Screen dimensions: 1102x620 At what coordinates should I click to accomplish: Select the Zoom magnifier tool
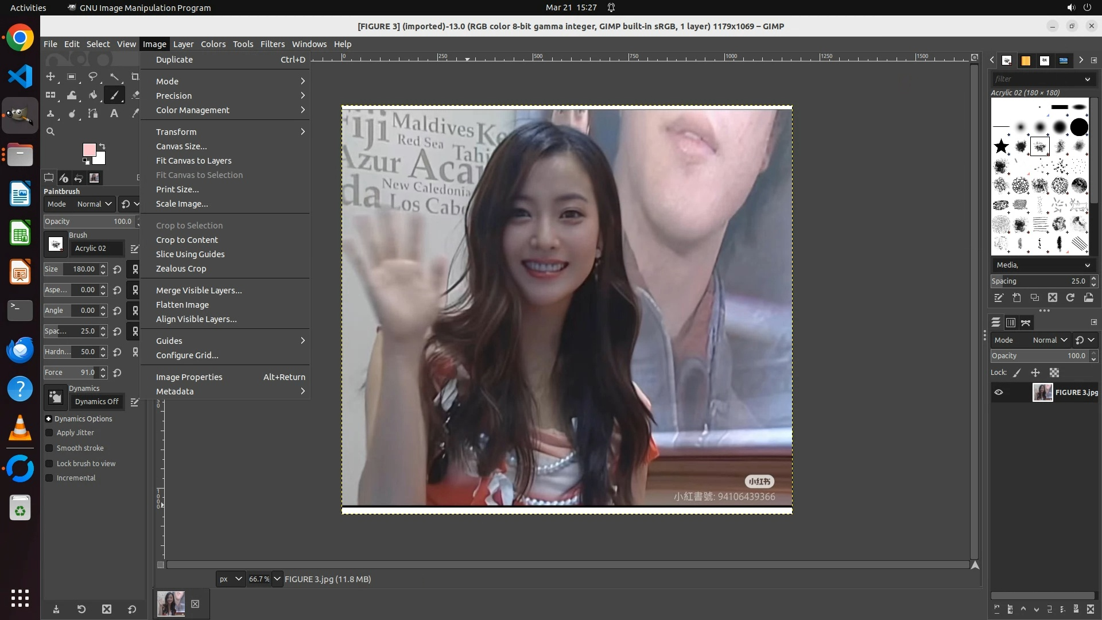click(51, 131)
